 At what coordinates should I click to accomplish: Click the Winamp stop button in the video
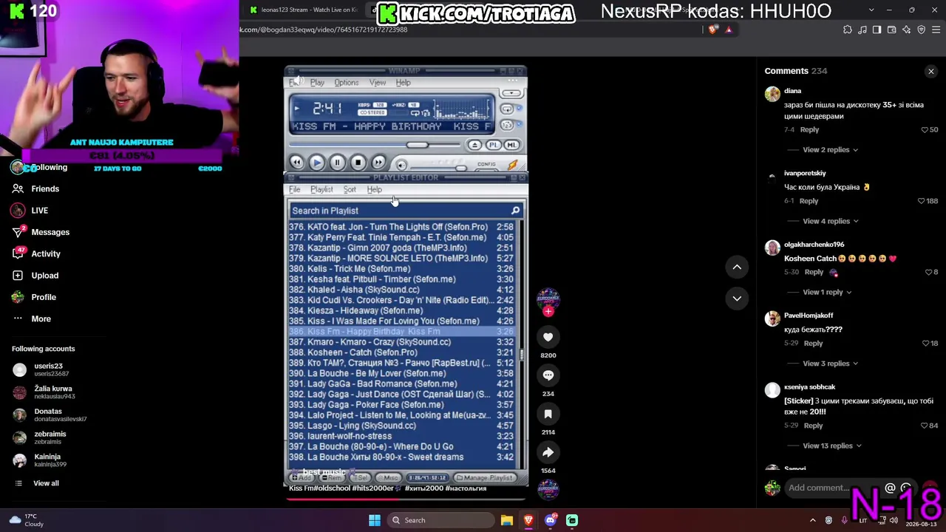[x=358, y=163]
